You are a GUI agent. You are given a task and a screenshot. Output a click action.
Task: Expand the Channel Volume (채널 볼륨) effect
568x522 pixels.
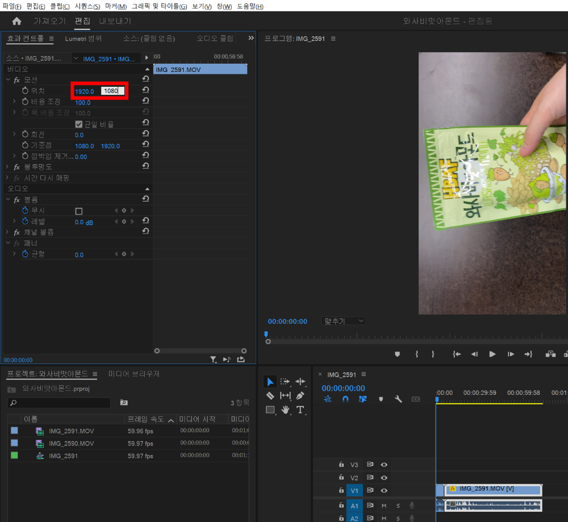tap(7, 232)
